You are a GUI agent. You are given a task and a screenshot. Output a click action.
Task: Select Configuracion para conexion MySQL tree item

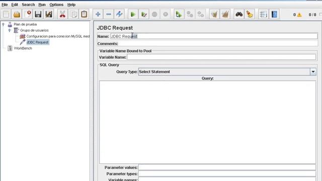(x=58, y=36)
